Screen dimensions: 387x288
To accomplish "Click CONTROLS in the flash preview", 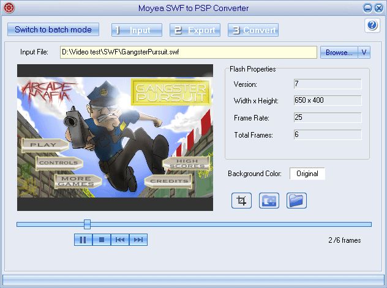I will tap(59, 163).
